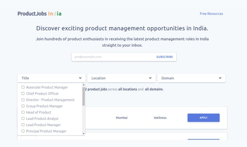Click the title list scroll-up arrow
This screenshot has height=147, width=247.
point(84,85)
